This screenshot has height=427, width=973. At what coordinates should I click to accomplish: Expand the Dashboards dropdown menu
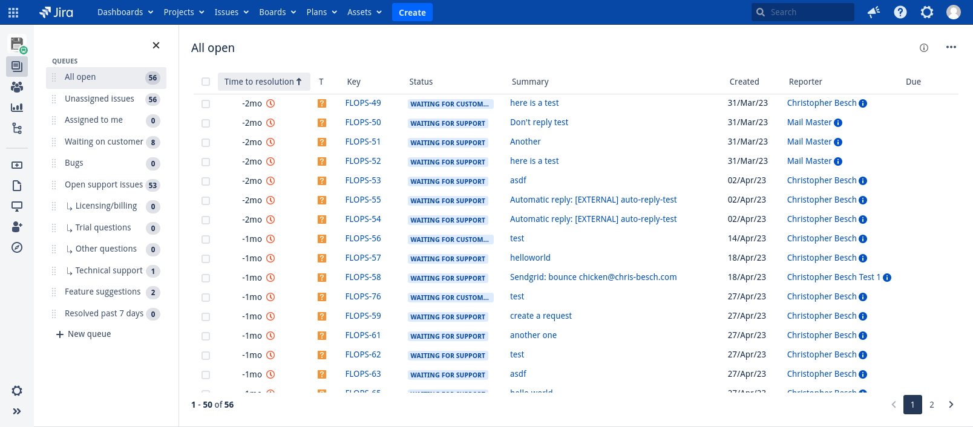(x=125, y=12)
